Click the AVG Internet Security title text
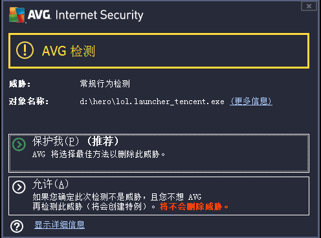This screenshot has height=238, width=321. point(85,15)
